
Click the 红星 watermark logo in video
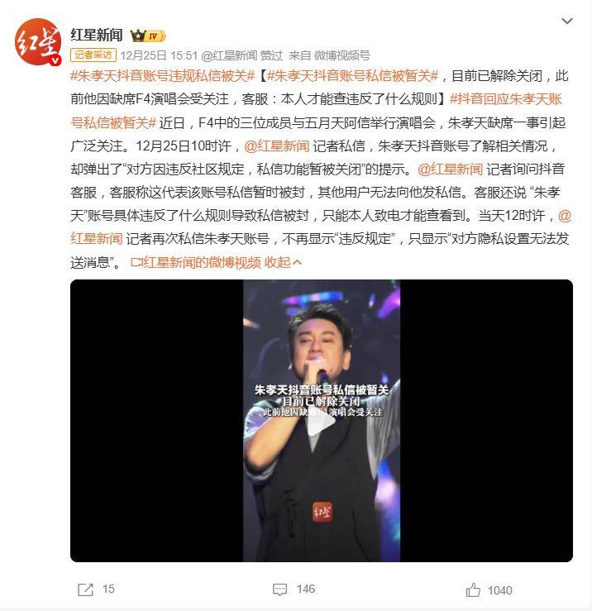pos(322,512)
